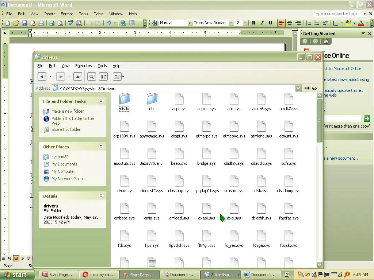Click the Up folder button in drivers window
This screenshot has width=374, height=280.
click(78, 77)
